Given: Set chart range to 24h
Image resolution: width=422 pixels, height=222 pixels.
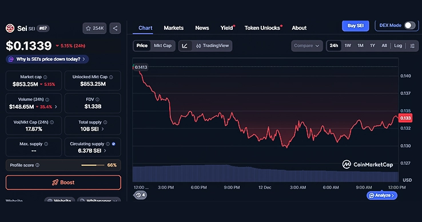Looking at the screenshot, I should 334,46.
